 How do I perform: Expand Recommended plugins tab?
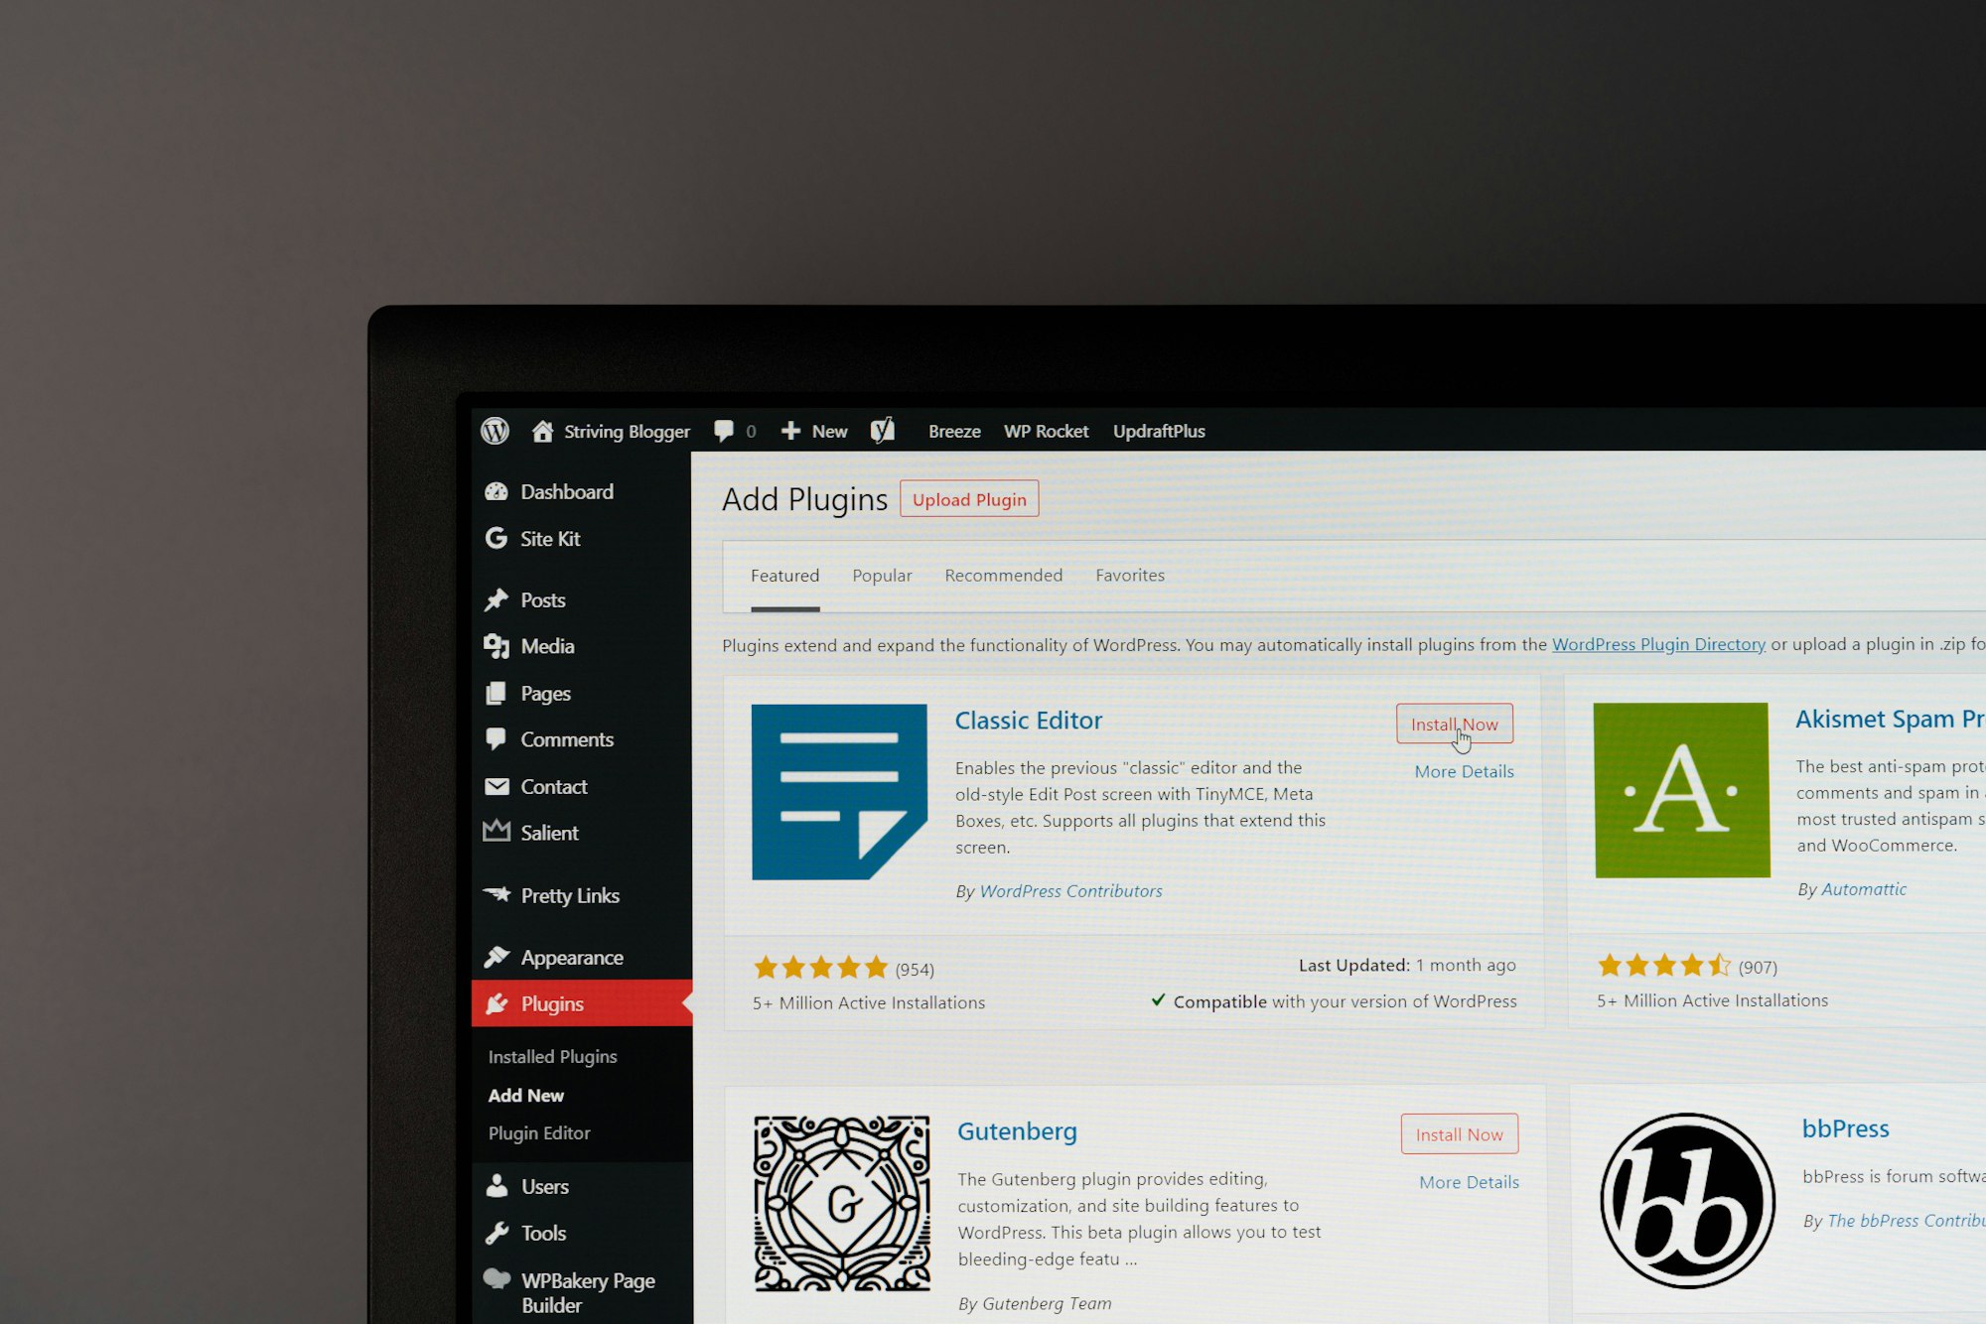point(1003,575)
